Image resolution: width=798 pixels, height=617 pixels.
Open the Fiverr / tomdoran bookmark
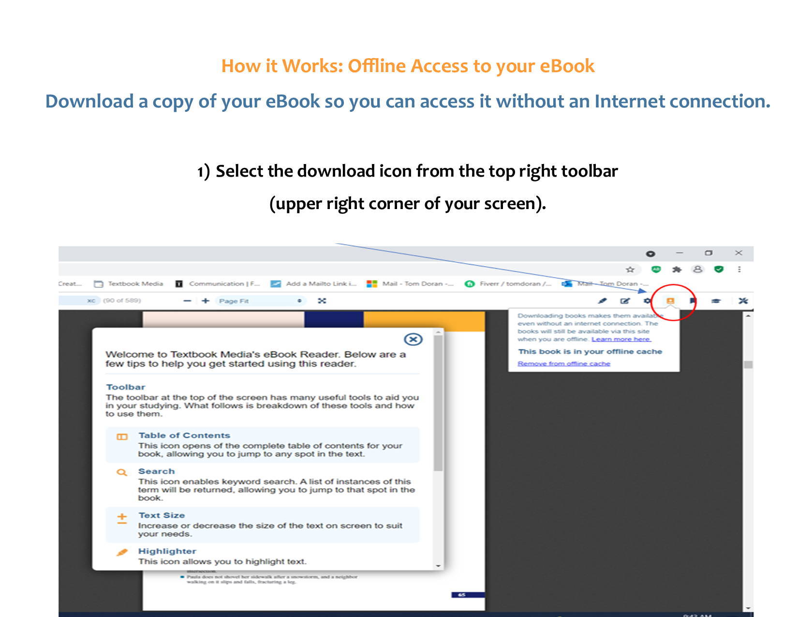pyautogui.click(x=509, y=284)
